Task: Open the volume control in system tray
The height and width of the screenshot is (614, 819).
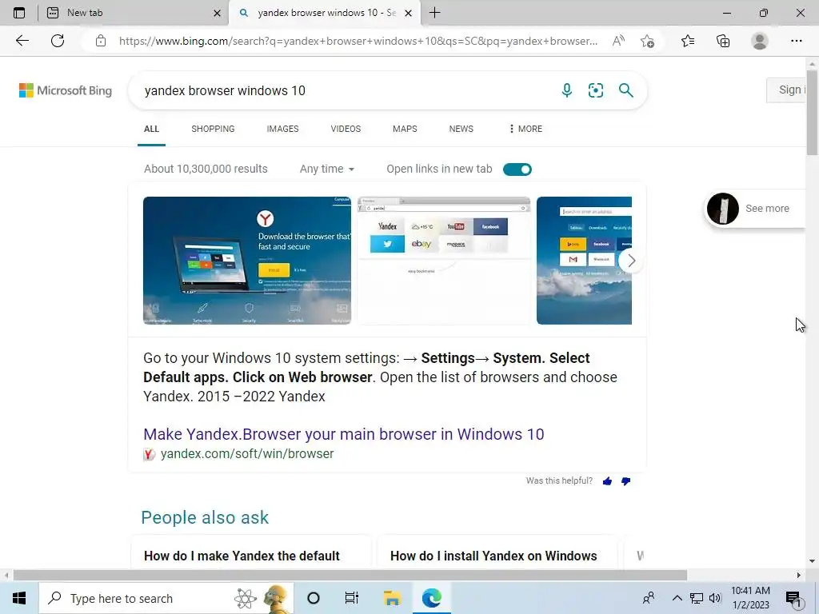Action: coord(715,598)
